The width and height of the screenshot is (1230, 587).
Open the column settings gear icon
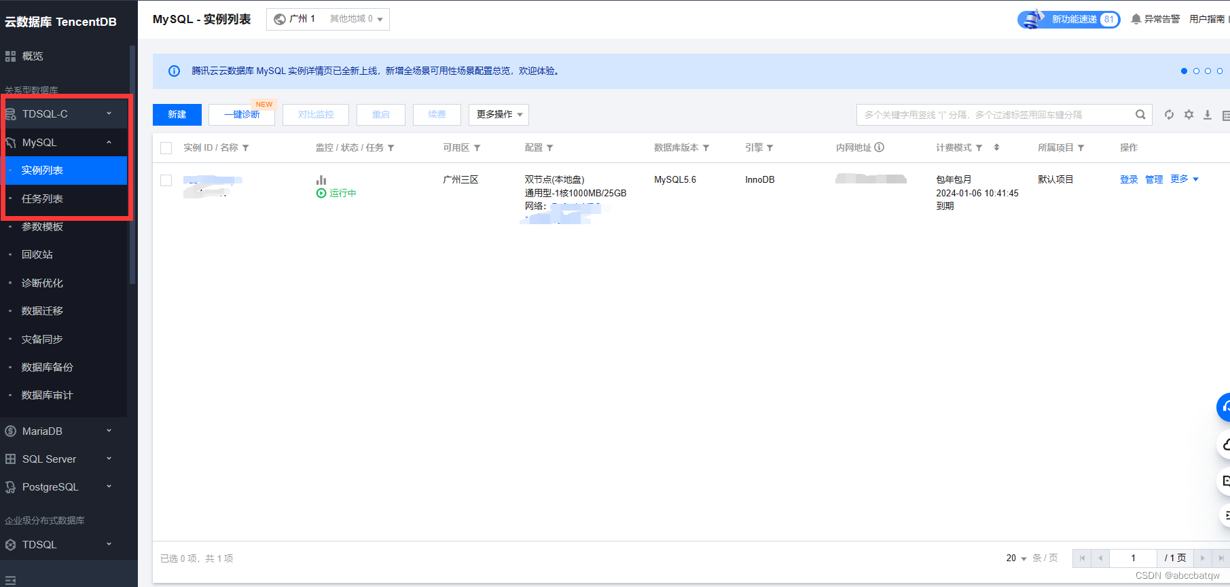1189,115
